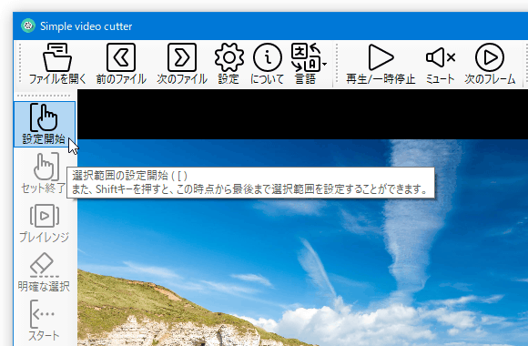Jump to selection スタート
Viewport: 528px width, 346px height.
[x=44, y=321]
